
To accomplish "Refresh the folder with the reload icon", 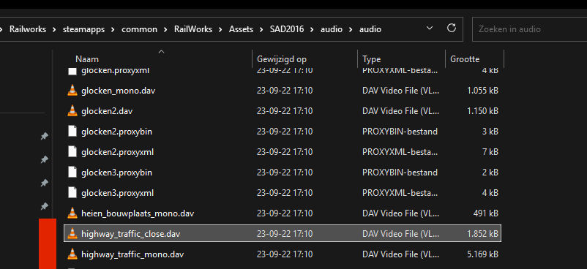I will [452, 29].
